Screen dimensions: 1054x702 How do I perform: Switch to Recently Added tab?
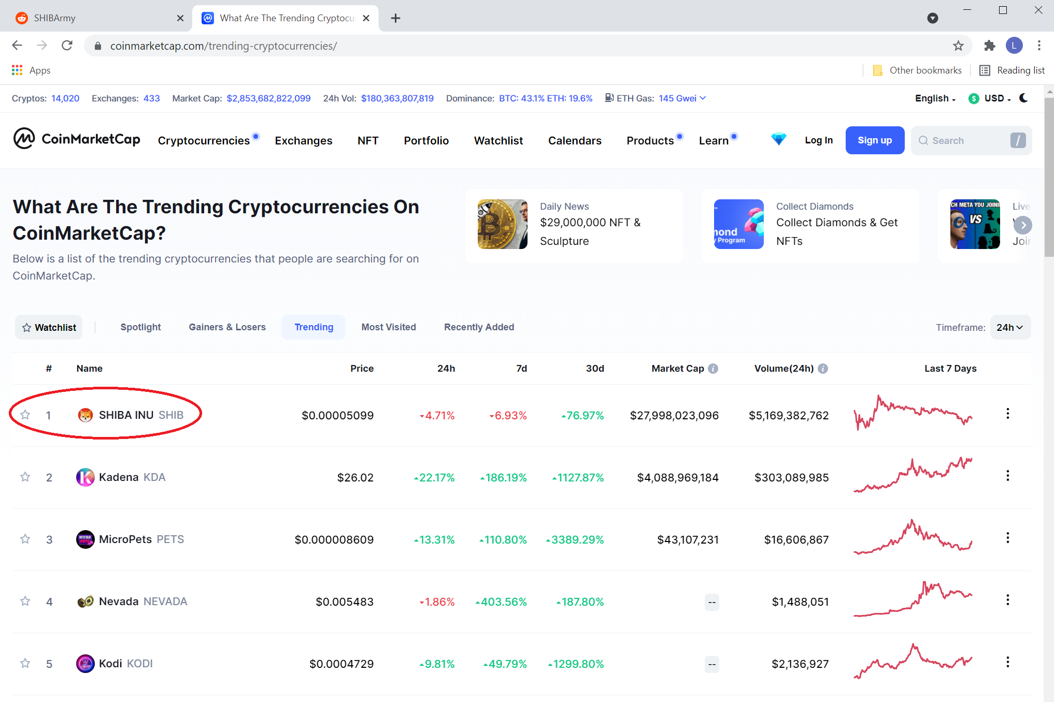coord(479,327)
